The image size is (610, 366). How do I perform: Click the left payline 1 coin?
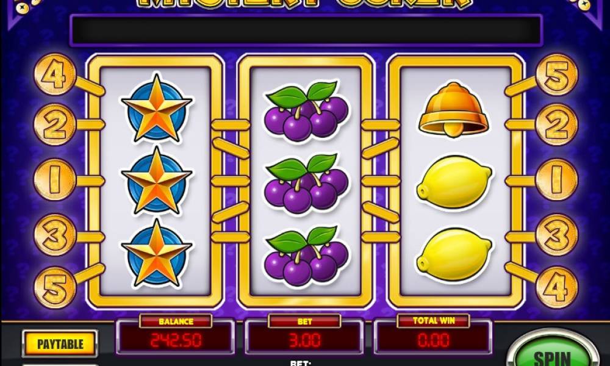pyautogui.click(x=54, y=180)
